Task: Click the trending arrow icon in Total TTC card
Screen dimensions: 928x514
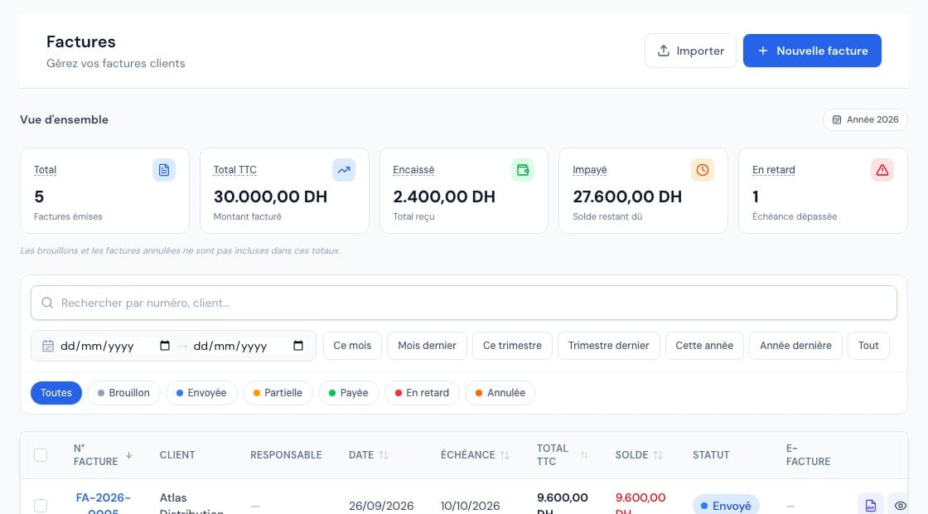Action: pos(344,170)
